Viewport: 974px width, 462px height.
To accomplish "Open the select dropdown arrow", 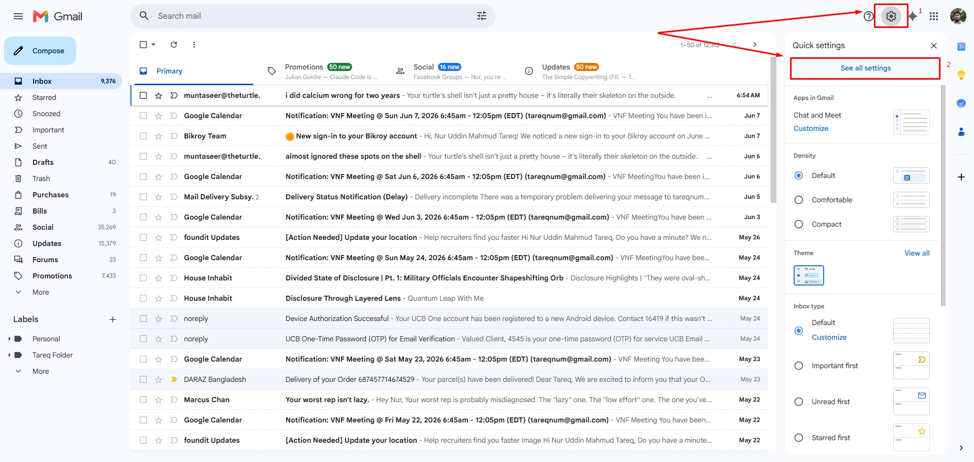I will click(153, 45).
